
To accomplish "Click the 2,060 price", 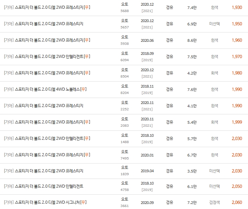I will click(x=237, y=202).
